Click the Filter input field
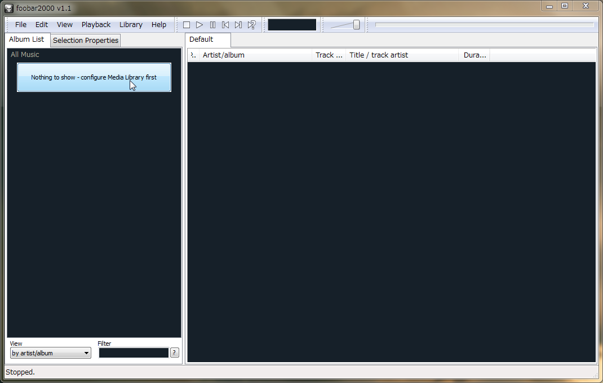Image resolution: width=603 pixels, height=383 pixels. [x=134, y=353]
